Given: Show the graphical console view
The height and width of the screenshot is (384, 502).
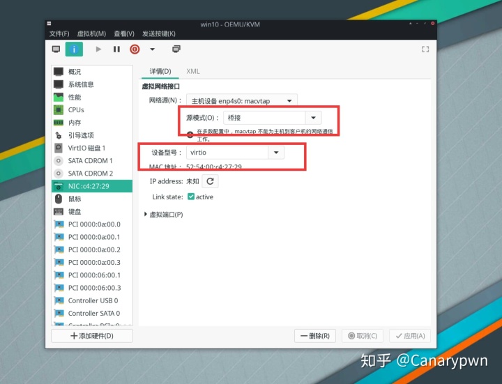Looking at the screenshot, I should click(56, 49).
